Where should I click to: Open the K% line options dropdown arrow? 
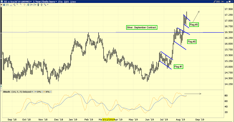pyautogui.click(x=51, y=92)
